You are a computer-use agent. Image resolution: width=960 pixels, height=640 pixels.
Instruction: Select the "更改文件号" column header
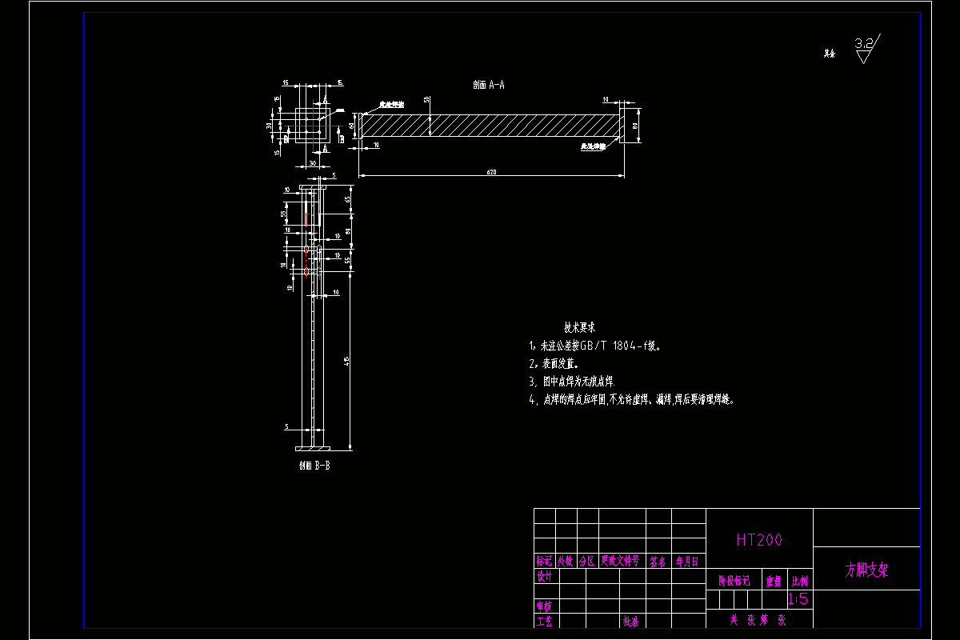point(621,562)
